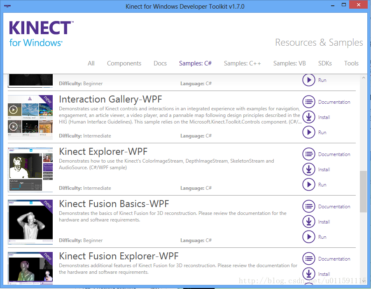This screenshot has width=371, height=289.
Task: Open the SDKs tab
Action: (325, 63)
